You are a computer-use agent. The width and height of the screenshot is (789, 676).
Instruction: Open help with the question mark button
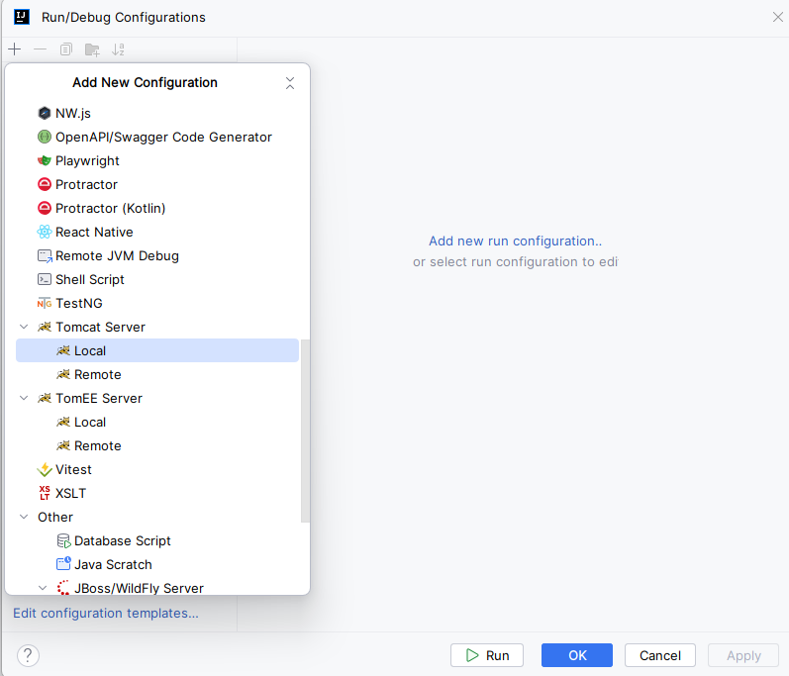pos(28,655)
